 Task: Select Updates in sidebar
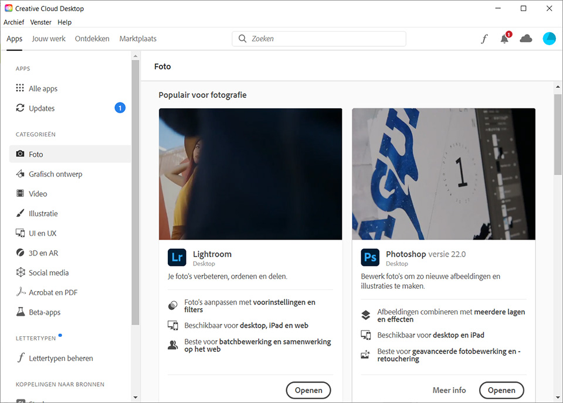coord(70,108)
